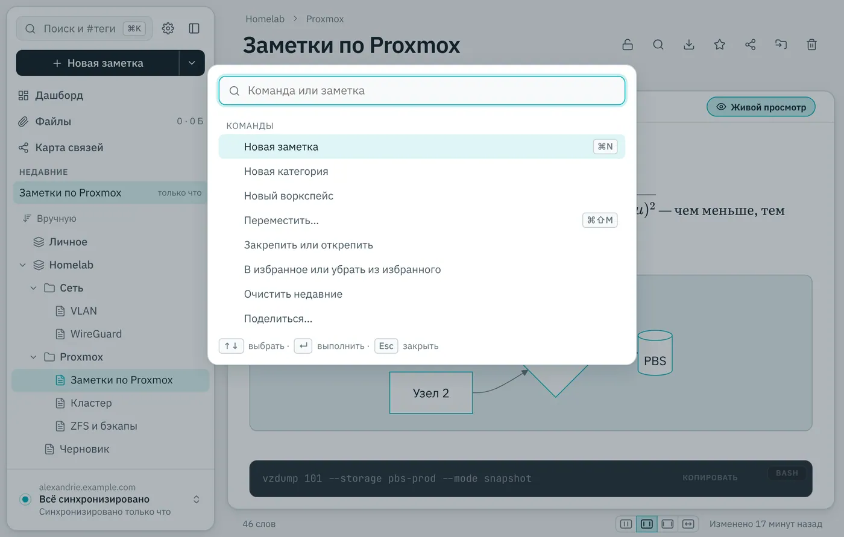Open Файлы in sidebar
The height and width of the screenshot is (537, 844).
click(110, 121)
